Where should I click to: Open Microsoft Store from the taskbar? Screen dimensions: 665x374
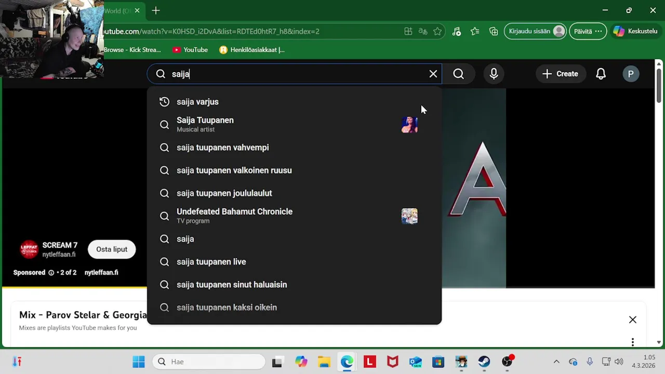(x=438, y=362)
